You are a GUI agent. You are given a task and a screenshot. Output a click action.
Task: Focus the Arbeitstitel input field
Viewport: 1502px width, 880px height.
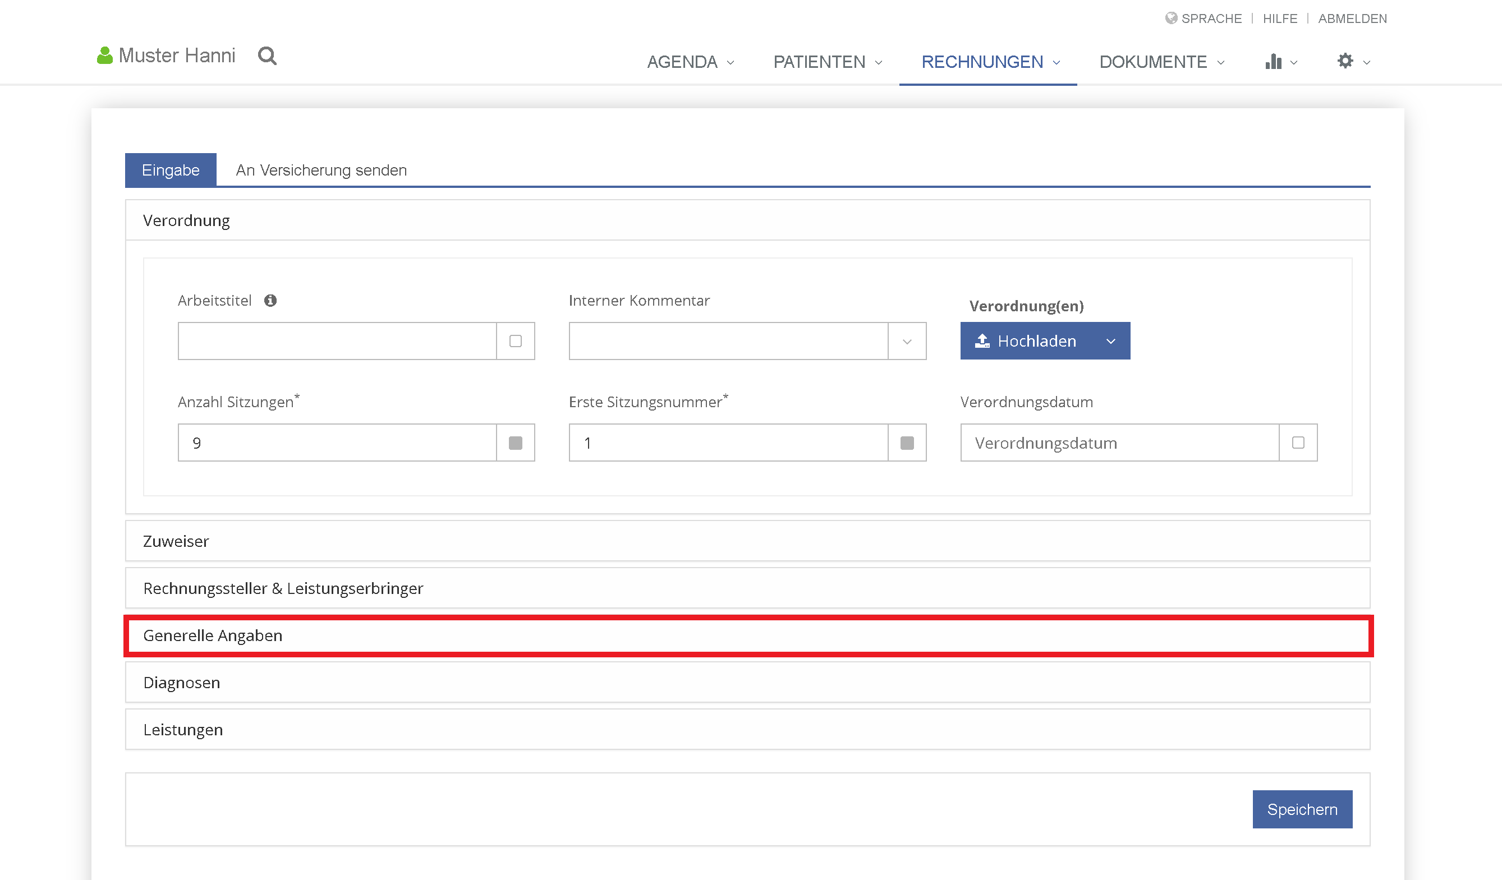point(337,341)
